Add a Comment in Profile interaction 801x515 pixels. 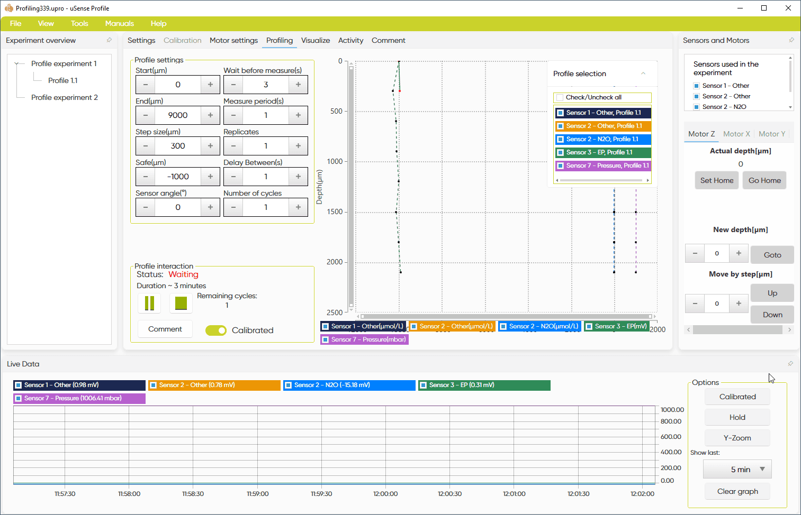pos(165,329)
